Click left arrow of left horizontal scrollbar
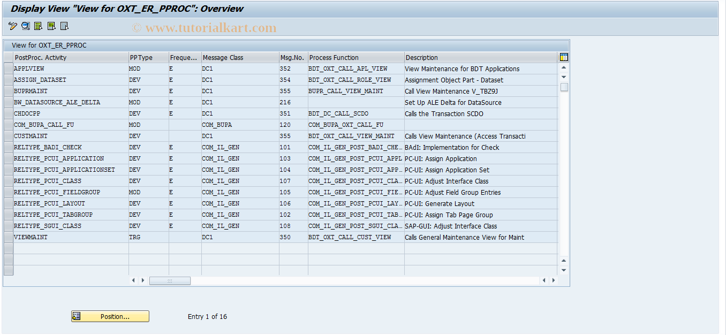The image size is (726, 335). click(x=133, y=280)
